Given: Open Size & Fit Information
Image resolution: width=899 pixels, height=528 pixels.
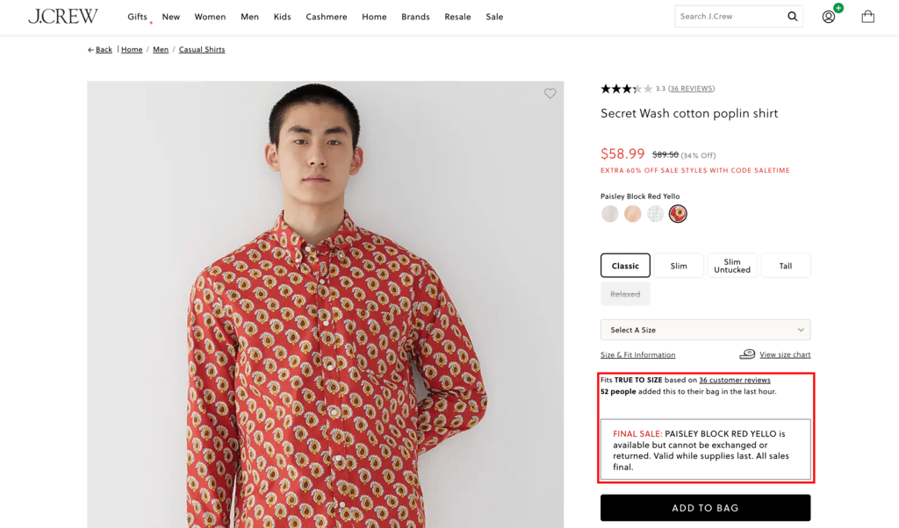Looking at the screenshot, I should point(637,354).
